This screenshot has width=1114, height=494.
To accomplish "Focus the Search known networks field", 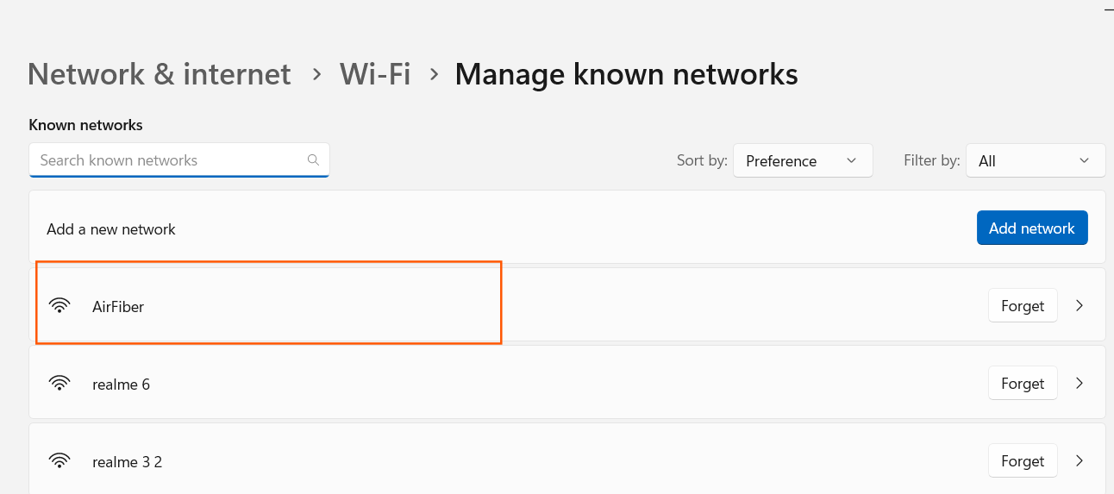I will (x=179, y=160).
